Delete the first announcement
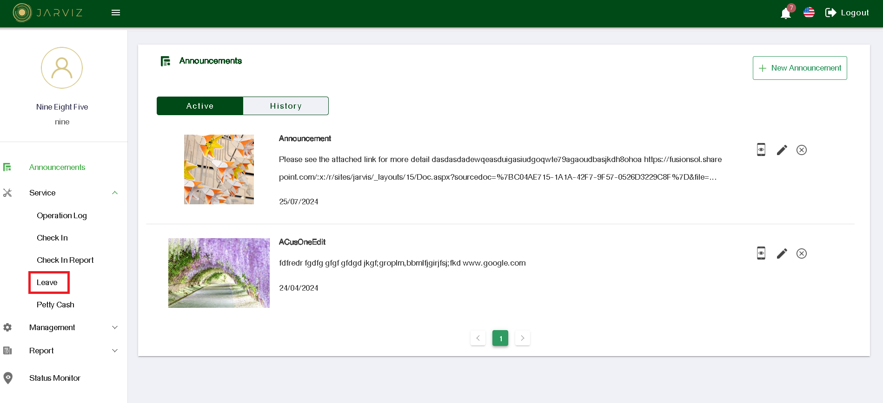 [x=801, y=150]
